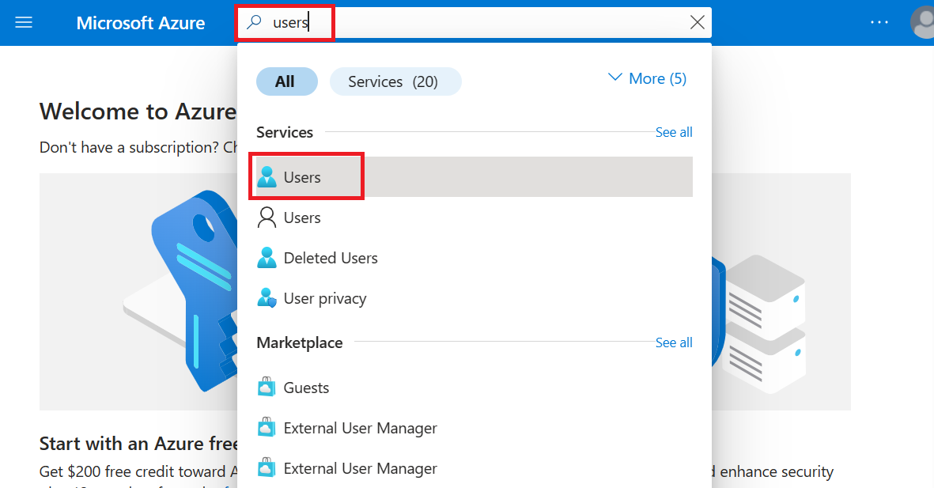Expand the More (5) filters
The height and width of the screenshot is (488, 934).
(x=647, y=78)
